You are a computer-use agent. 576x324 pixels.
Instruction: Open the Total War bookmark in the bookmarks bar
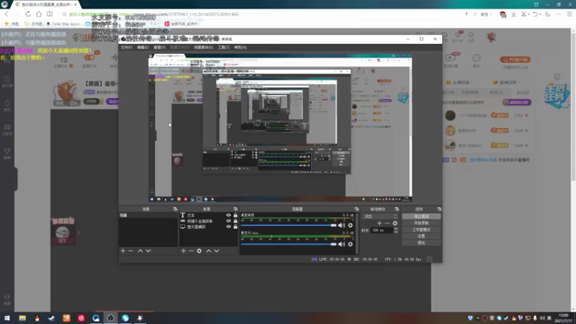(x=63, y=24)
